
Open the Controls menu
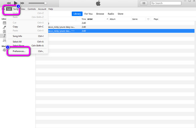(x=32, y=9)
